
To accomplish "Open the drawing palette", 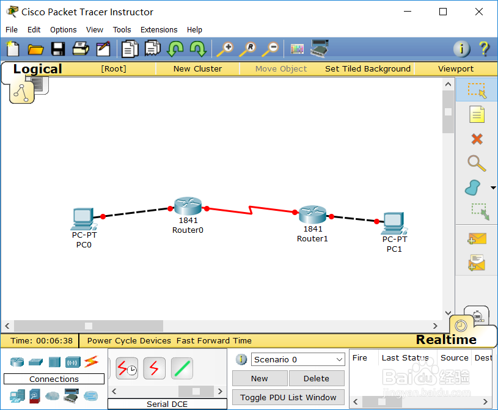I will pos(297,49).
